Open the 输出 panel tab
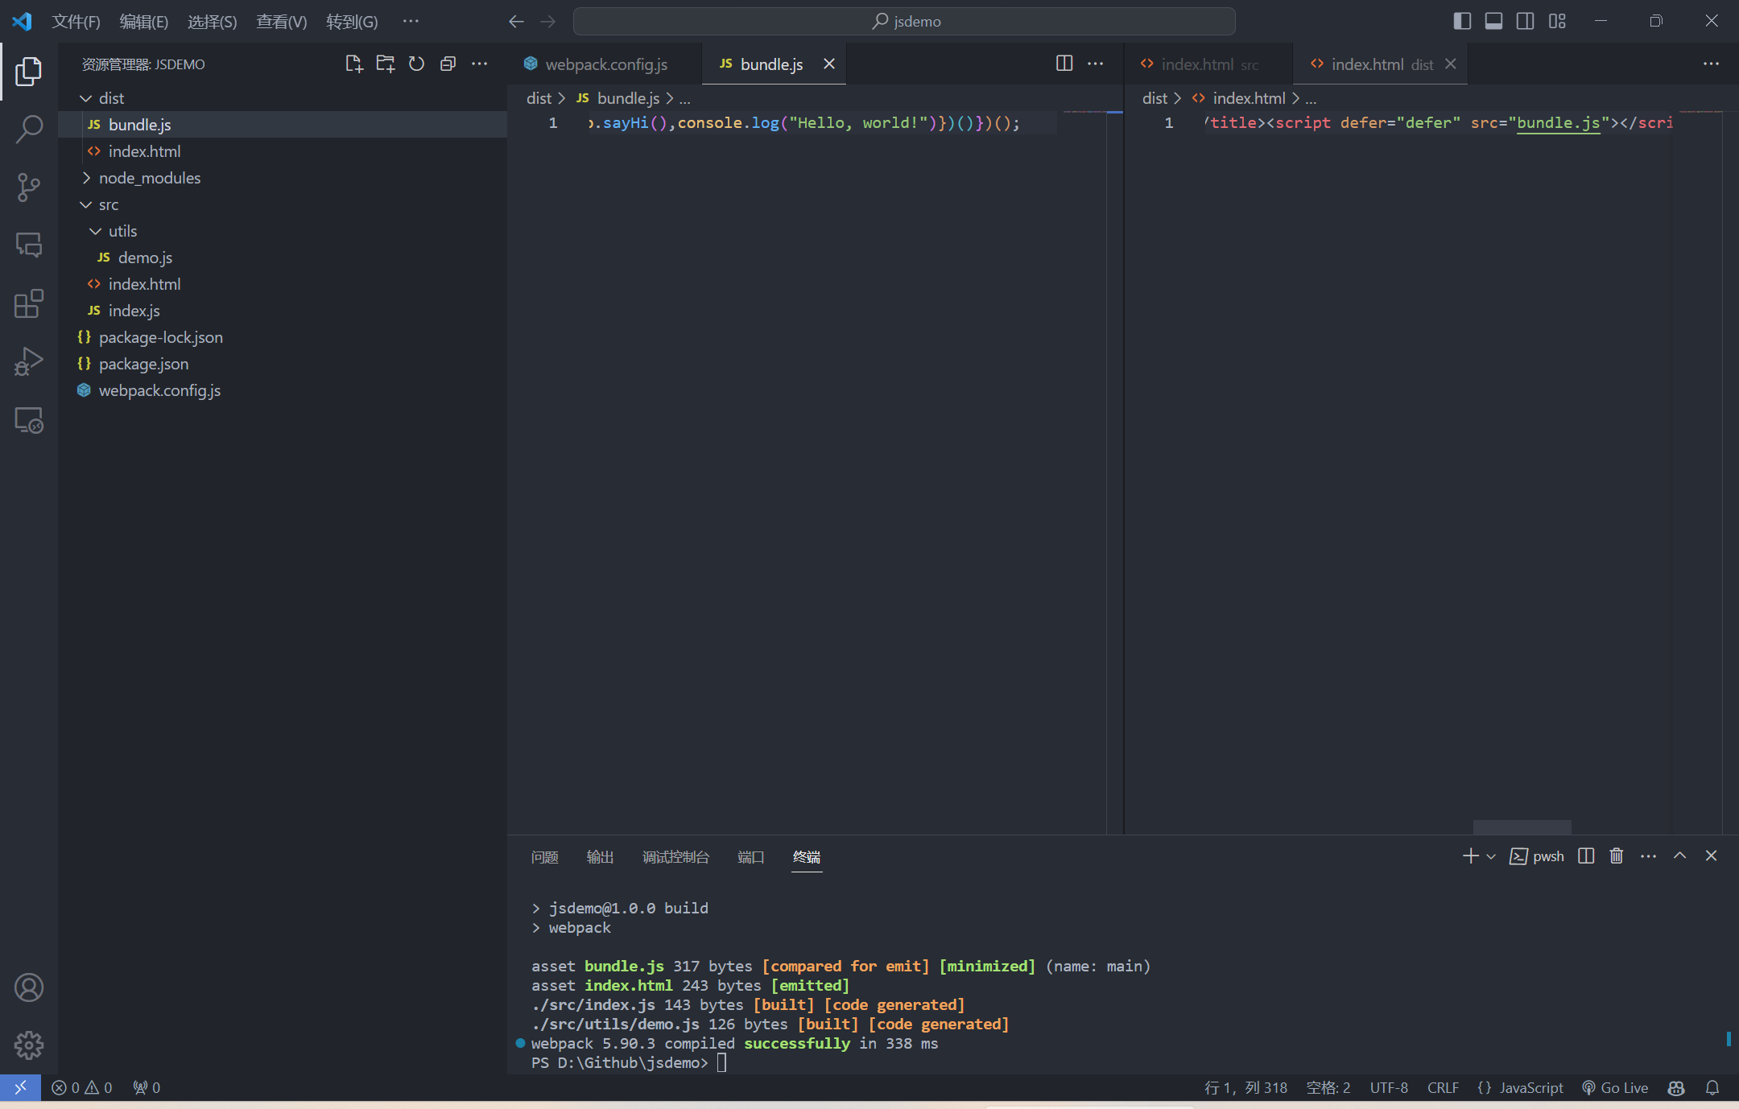 tap(600, 857)
